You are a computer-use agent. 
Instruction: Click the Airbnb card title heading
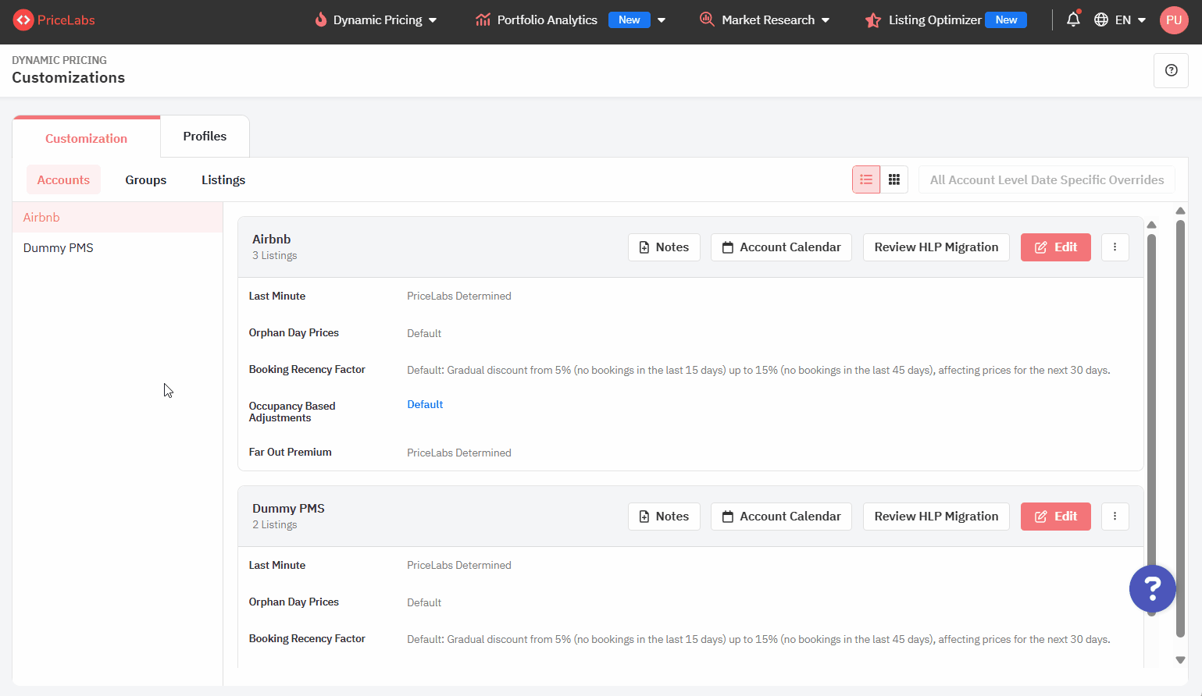(x=271, y=240)
